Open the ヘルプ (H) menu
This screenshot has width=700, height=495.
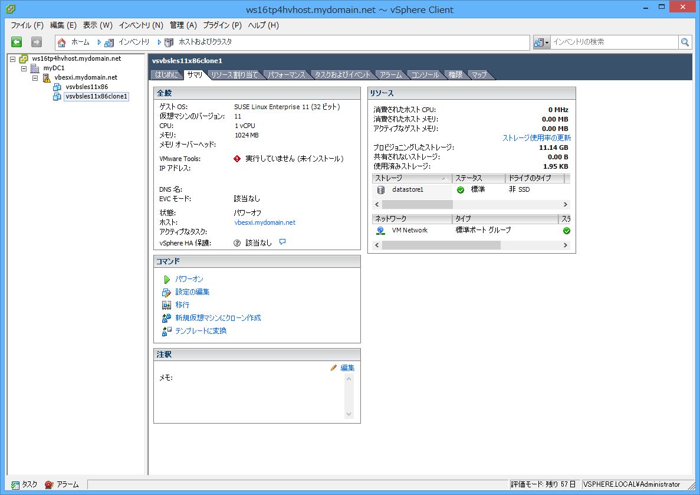pos(264,25)
